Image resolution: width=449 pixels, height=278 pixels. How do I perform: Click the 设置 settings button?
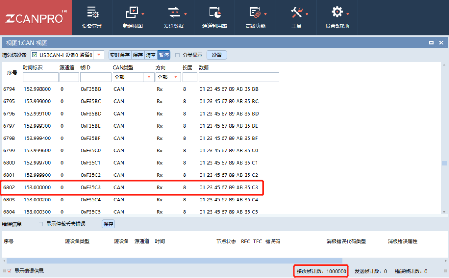217,55
